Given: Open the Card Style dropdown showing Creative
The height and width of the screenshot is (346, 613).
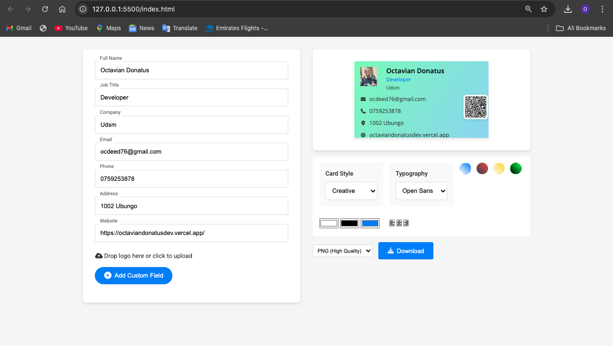Looking at the screenshot, I should [351, 191].
